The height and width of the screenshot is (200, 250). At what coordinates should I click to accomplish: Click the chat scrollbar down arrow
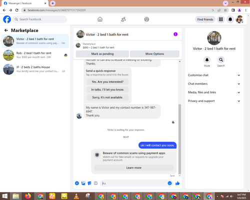179,175
